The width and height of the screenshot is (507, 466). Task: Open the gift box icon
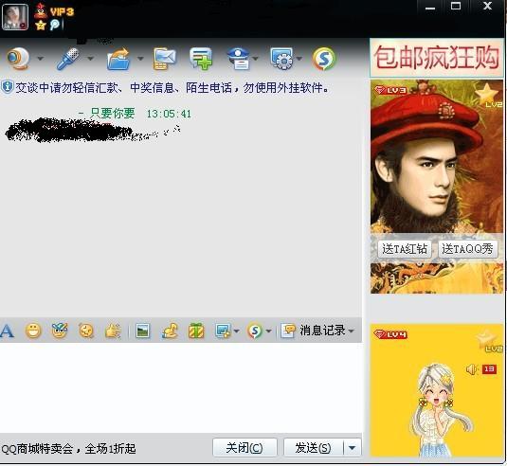pos(196,331)
